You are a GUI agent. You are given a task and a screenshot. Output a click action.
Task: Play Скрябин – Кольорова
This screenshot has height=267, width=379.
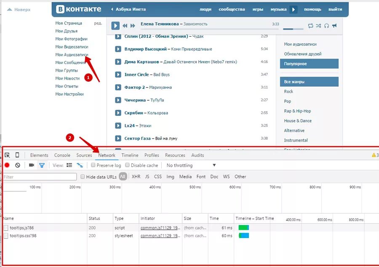(118, 113)
